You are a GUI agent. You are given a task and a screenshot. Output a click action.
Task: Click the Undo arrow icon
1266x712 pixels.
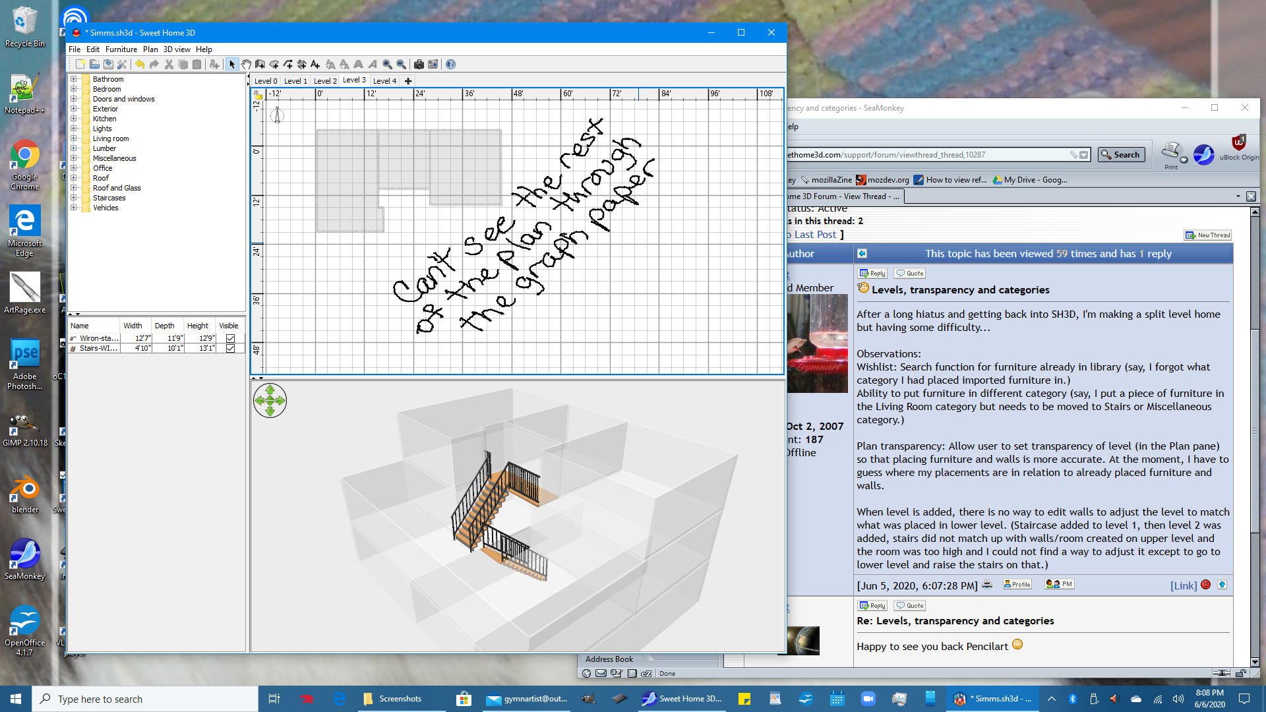(x=140, y=64)
